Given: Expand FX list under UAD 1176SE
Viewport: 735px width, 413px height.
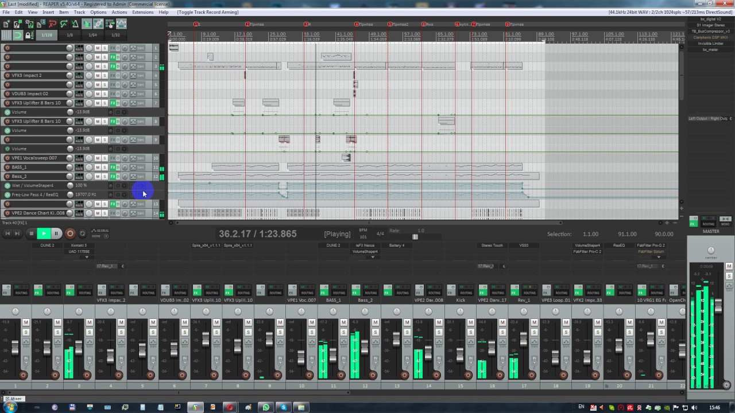Looking at the screenshot, I should 87,257.
